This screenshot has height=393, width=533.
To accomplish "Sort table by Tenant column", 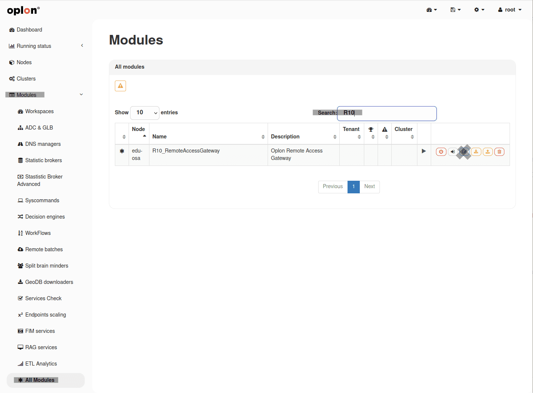I will [x=352, y=134].
